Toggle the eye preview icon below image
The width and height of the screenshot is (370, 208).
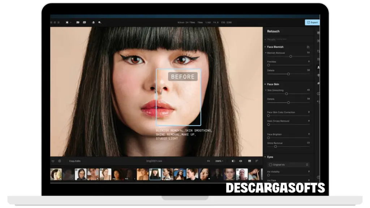(241, 161)
